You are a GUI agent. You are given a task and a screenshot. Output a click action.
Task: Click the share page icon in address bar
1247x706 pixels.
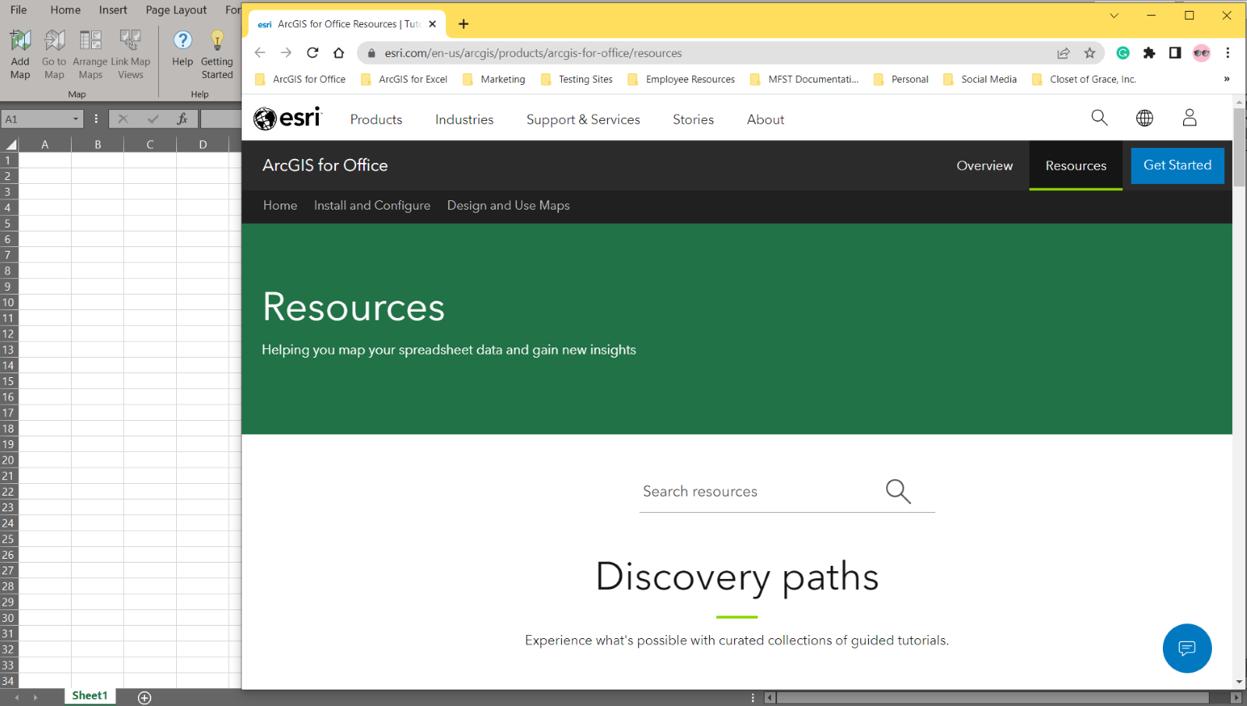click(1063, 53)
